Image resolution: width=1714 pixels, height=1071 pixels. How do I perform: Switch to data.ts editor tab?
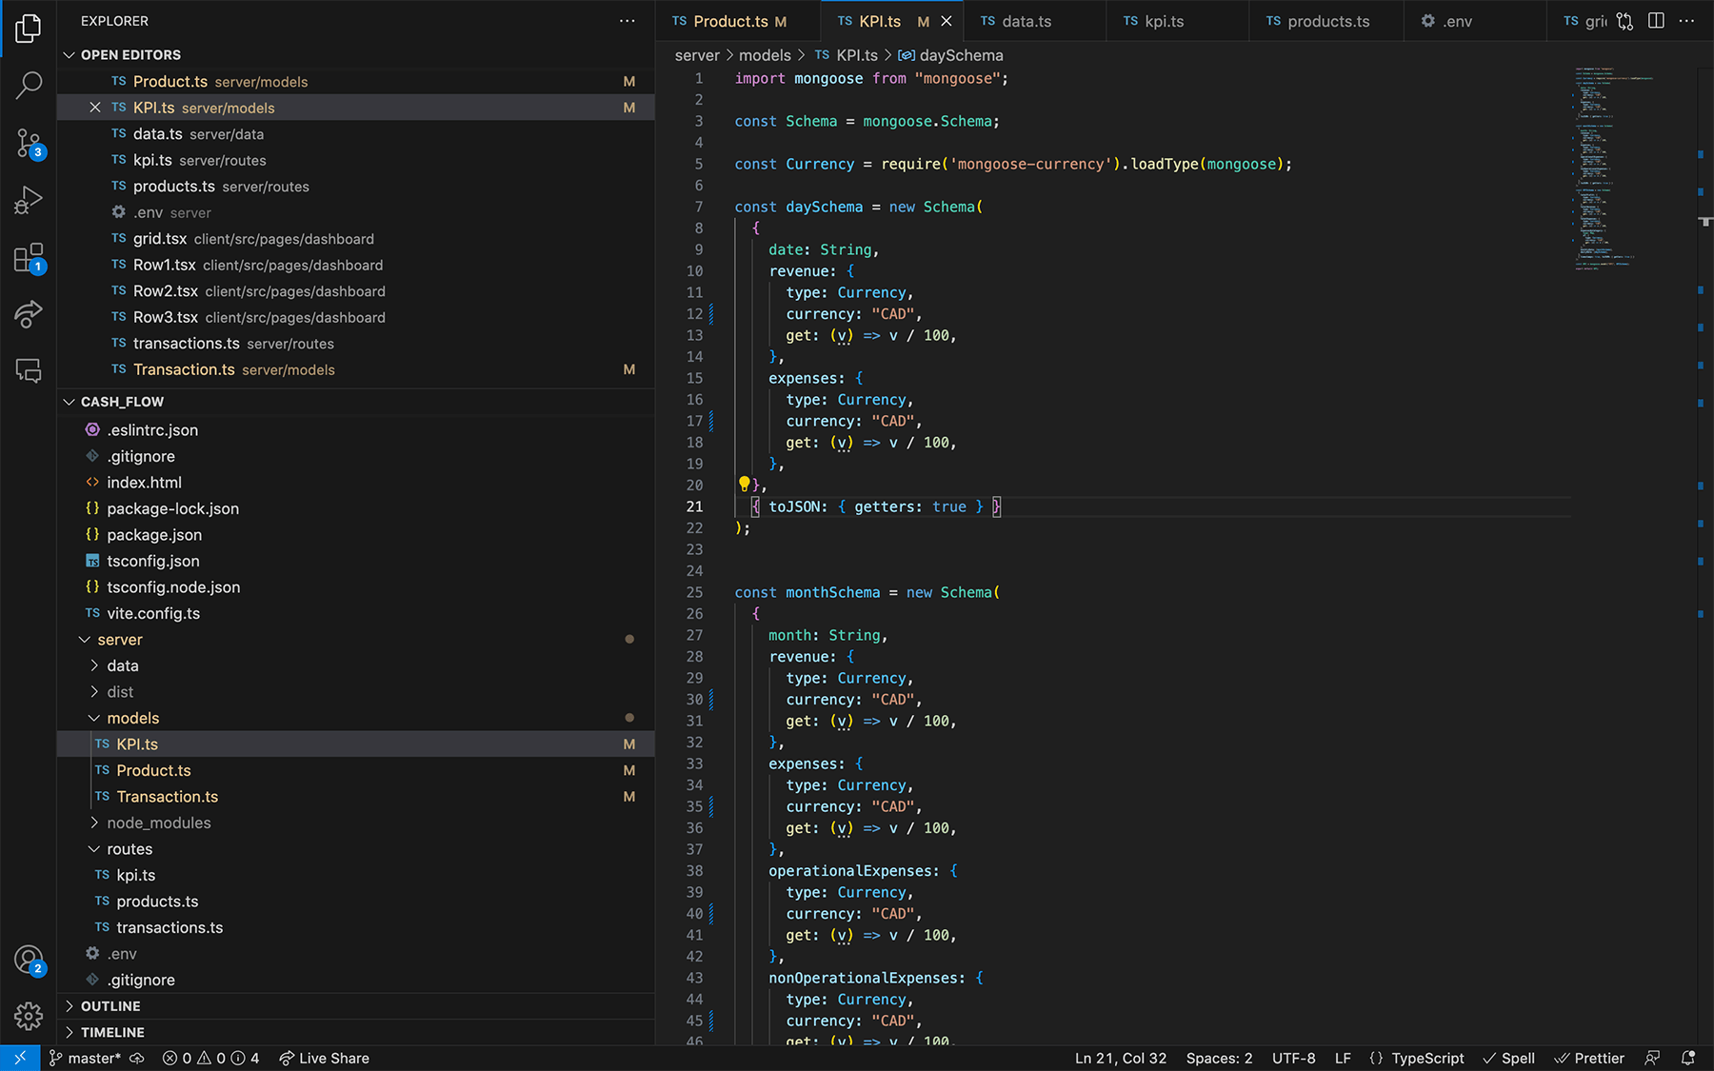(x=1034, y=21)
